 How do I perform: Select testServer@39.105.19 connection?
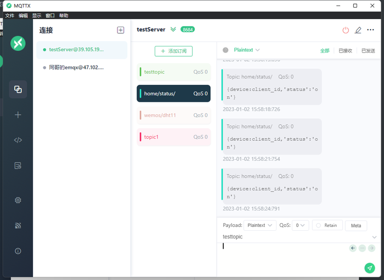click(x=82, y=50)
